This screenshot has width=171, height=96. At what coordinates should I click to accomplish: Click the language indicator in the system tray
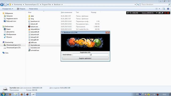[x=137, y=94]
